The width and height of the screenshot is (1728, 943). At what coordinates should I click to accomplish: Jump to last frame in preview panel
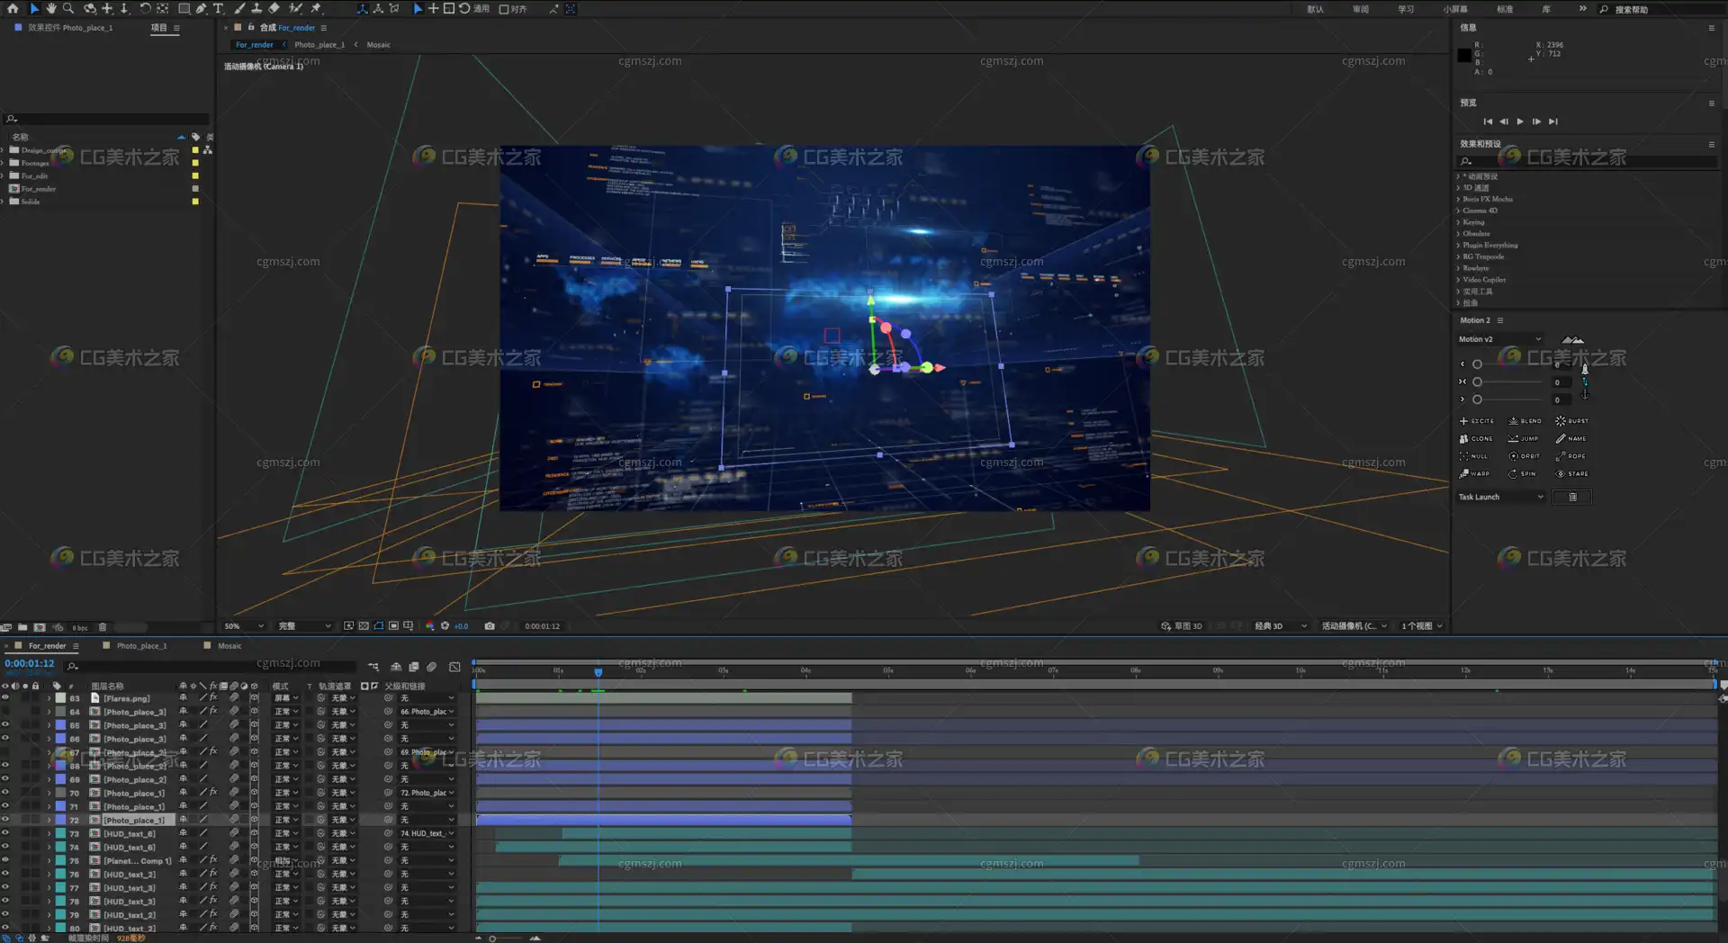(1552, 121)
